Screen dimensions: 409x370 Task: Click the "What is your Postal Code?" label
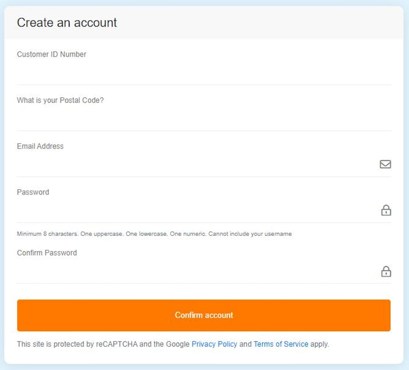pyautogui.click(x=60, y=100)
